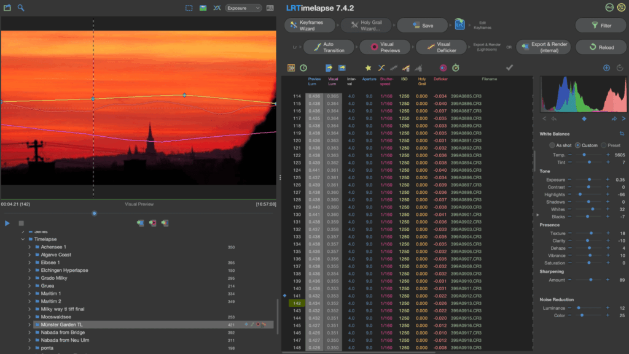Switch white balance to Preset
Image resolution: width=629 pixels, height=354 pixels.
click(604, 145)
